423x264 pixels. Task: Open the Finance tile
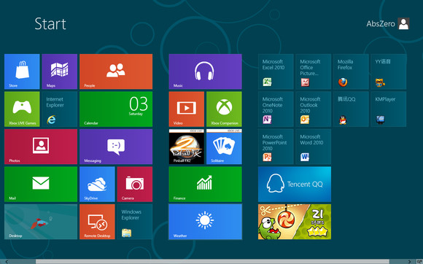coord(205,184)
